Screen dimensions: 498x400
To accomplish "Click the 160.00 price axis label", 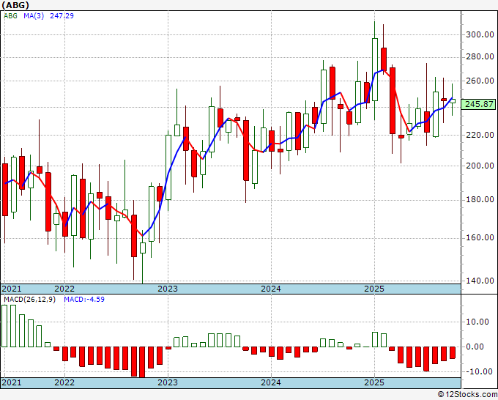I will click(x=480, y=237).
